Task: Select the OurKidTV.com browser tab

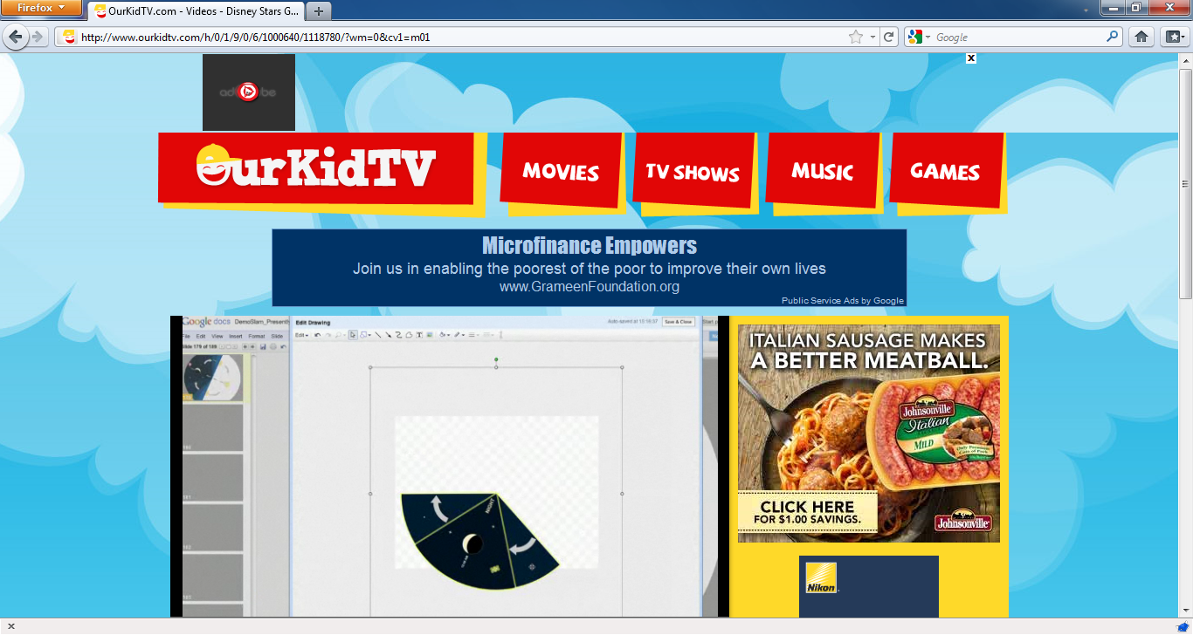Action: pos(197,11)
